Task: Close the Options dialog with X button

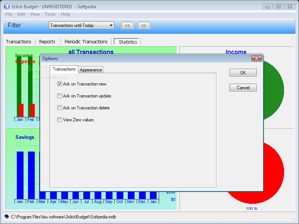Action: (256, 59)
